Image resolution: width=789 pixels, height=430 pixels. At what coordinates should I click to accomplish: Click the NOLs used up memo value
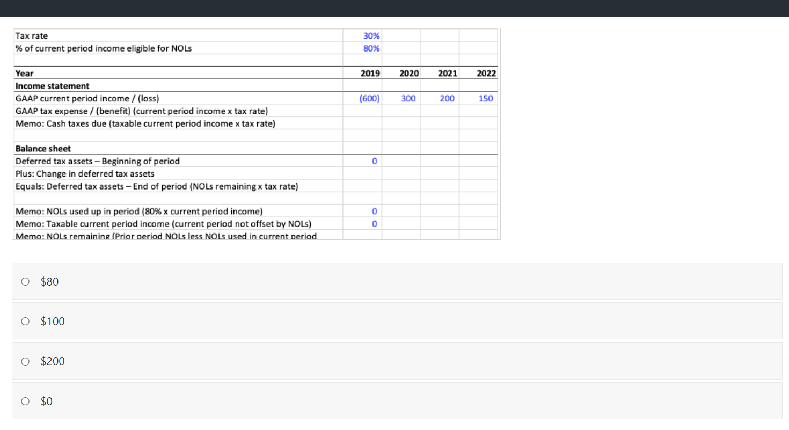[374, 211]
